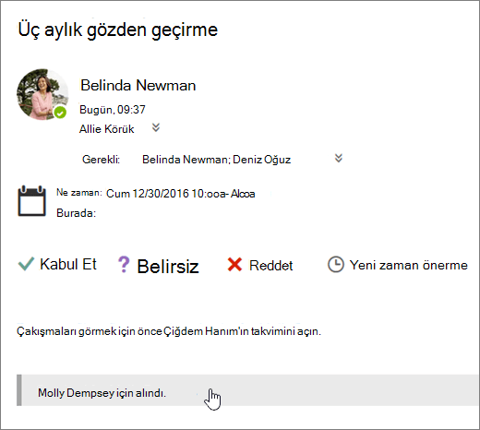Click the red X decline icon

[x=234, y=265]
